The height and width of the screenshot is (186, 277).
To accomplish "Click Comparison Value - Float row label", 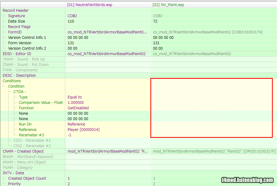I will [41, 103].
